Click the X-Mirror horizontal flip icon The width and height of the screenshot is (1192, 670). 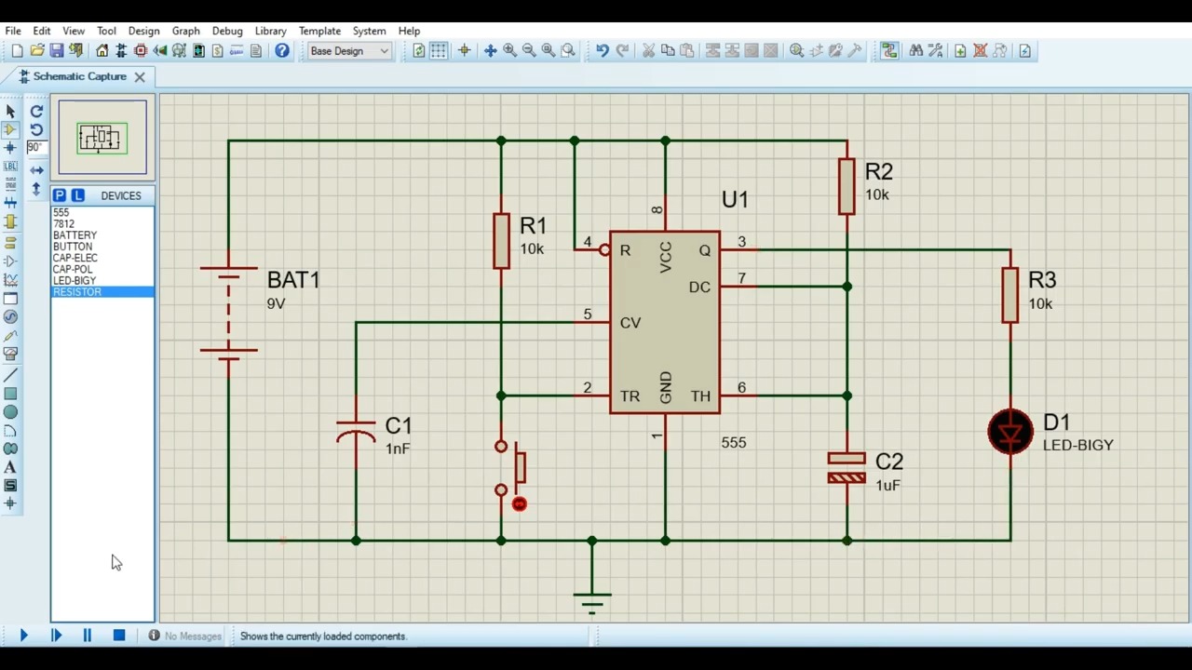tap(36, 170)
